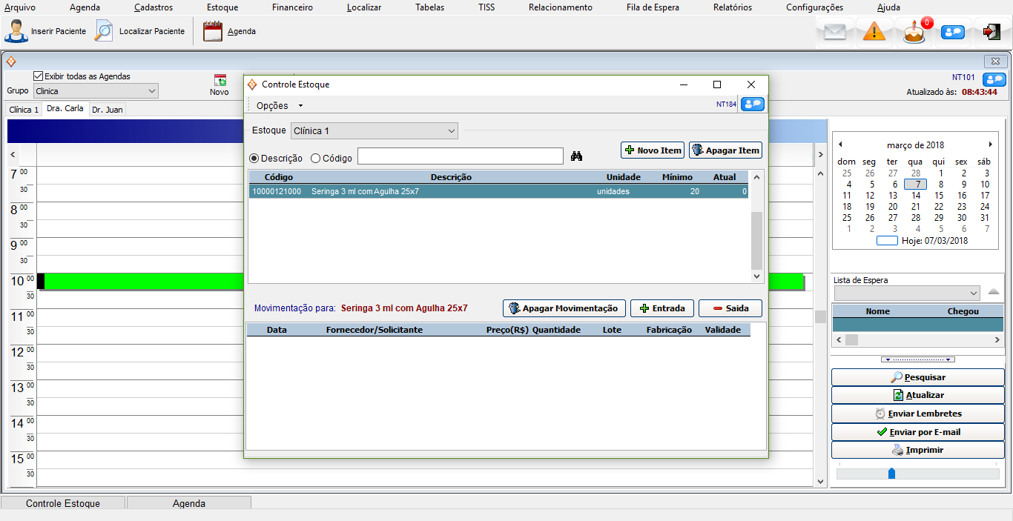The image size is (1013, 521).
Task: Uncheck Exibir todas as Agendas checkbox
Action: pos(39,76)
